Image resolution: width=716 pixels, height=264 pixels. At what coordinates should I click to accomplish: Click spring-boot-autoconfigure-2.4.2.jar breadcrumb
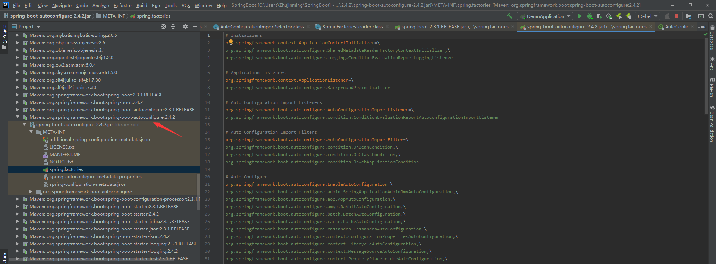tap(47, 16)
